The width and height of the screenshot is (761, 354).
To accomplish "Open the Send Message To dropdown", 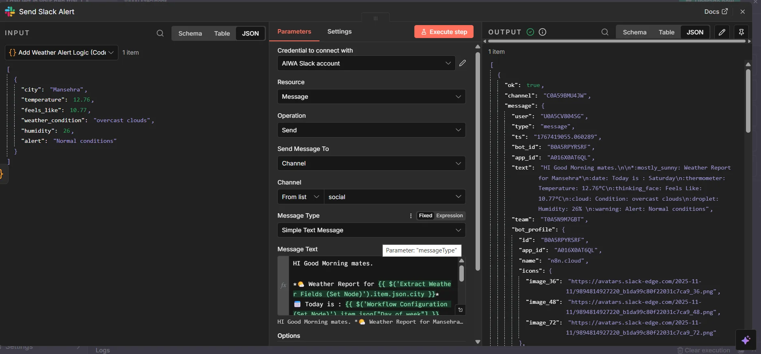I will (x=371, y=163).
